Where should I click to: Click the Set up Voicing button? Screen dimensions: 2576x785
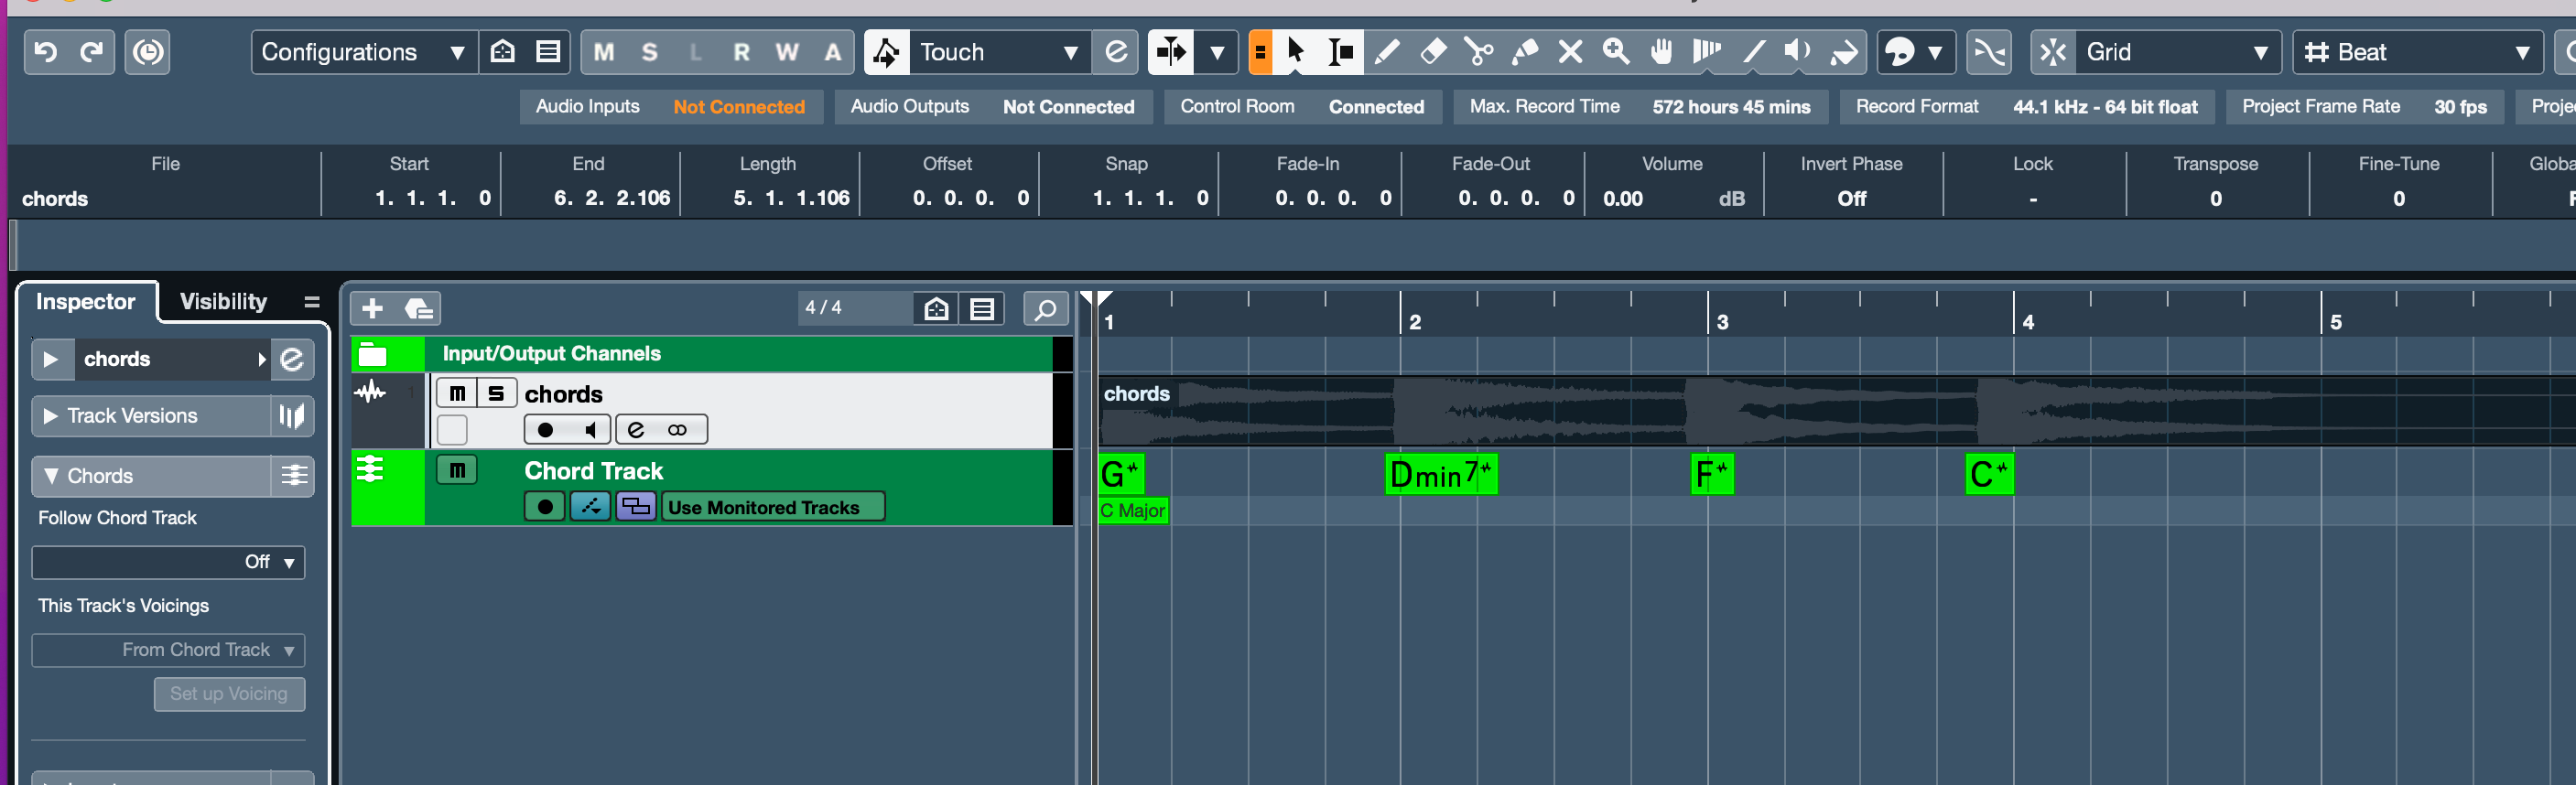pos(229,694)
